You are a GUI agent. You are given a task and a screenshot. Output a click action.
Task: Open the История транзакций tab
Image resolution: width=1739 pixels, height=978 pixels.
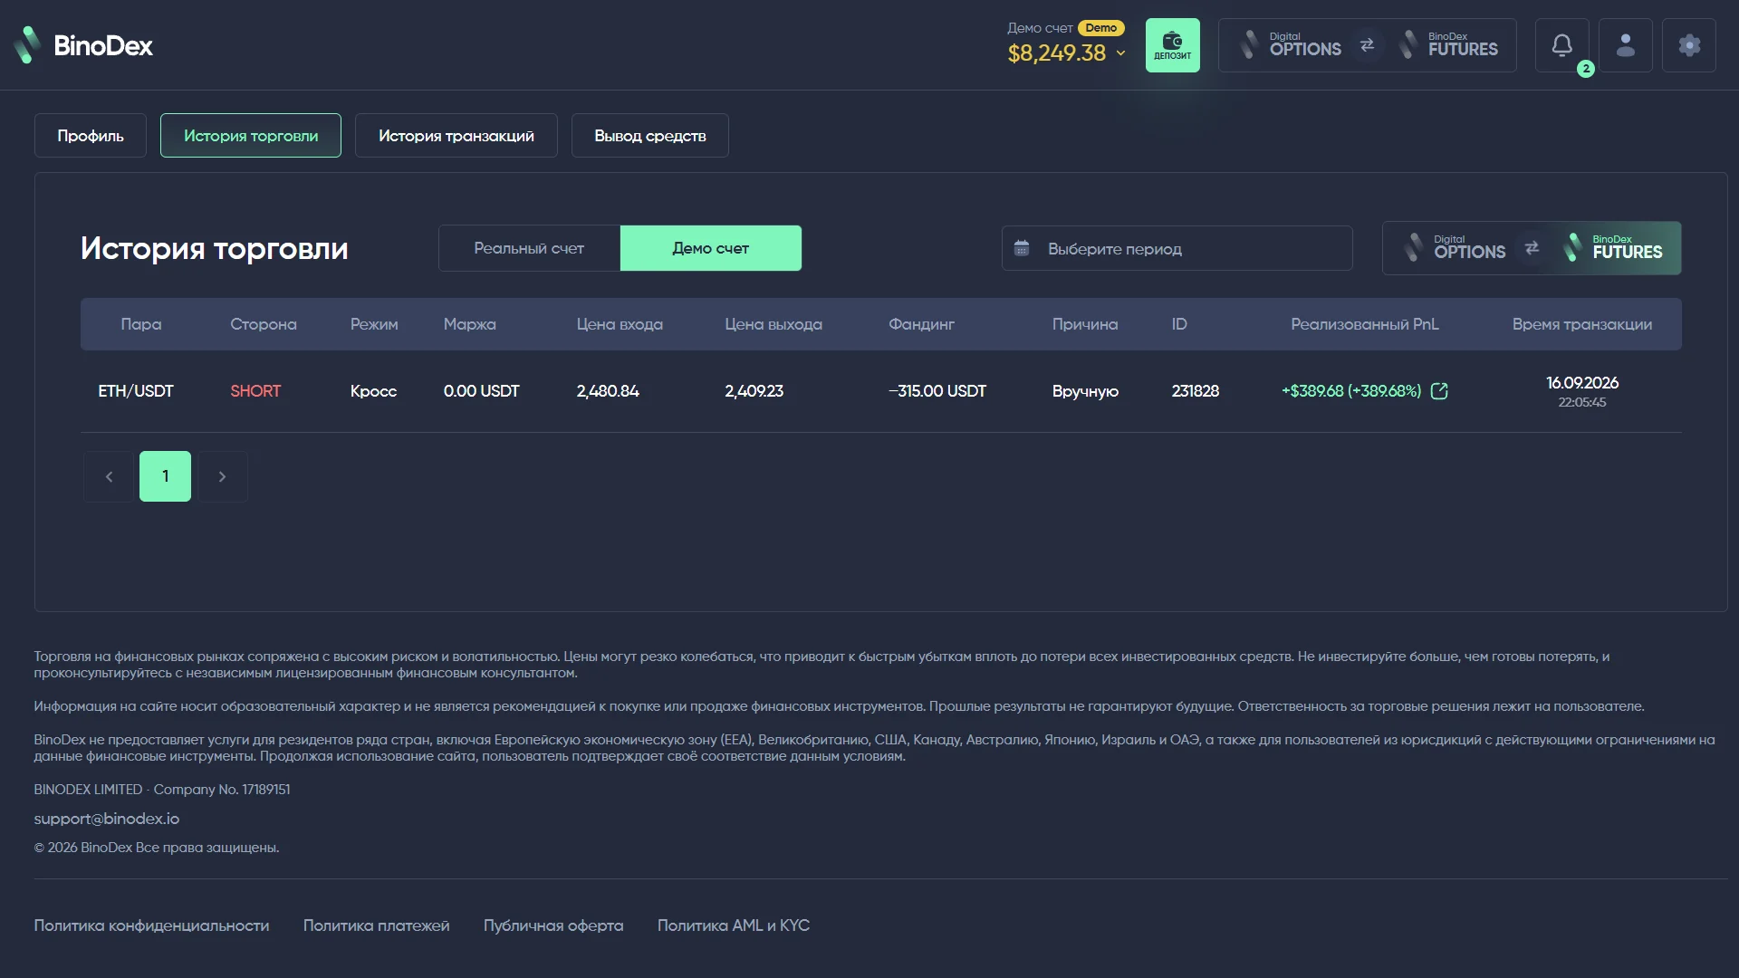456,136
